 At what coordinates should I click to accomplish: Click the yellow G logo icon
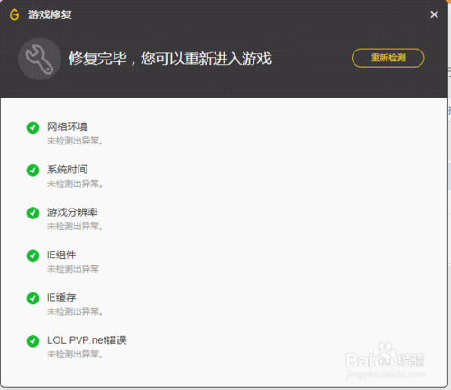(x=14, y=14)
